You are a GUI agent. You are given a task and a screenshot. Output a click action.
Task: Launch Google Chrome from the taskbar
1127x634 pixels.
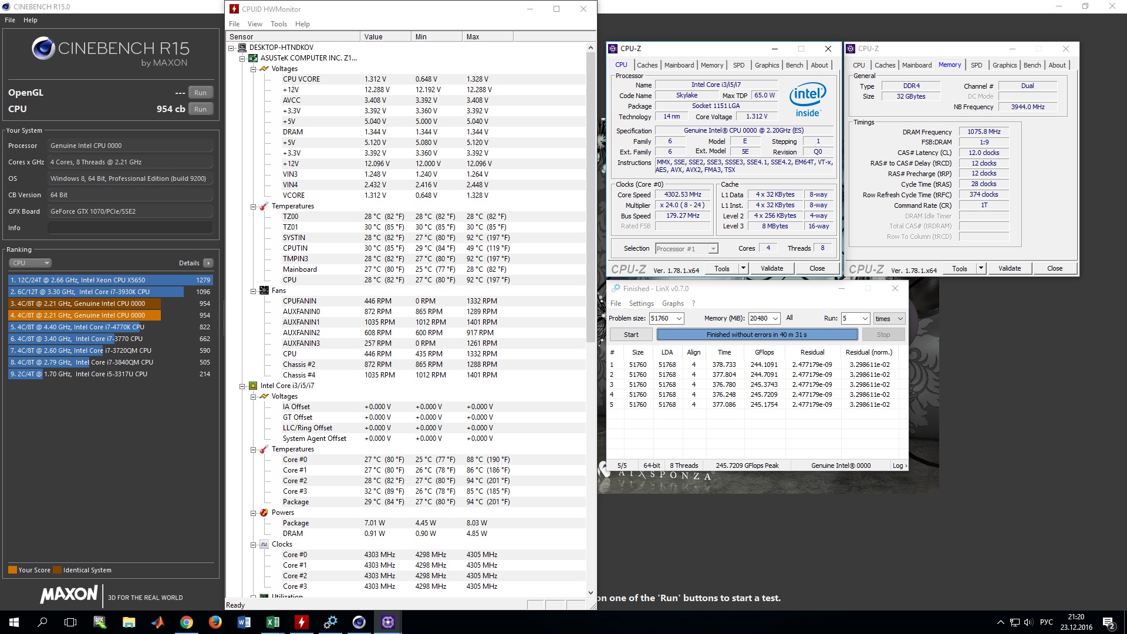[x=187, y=622]
